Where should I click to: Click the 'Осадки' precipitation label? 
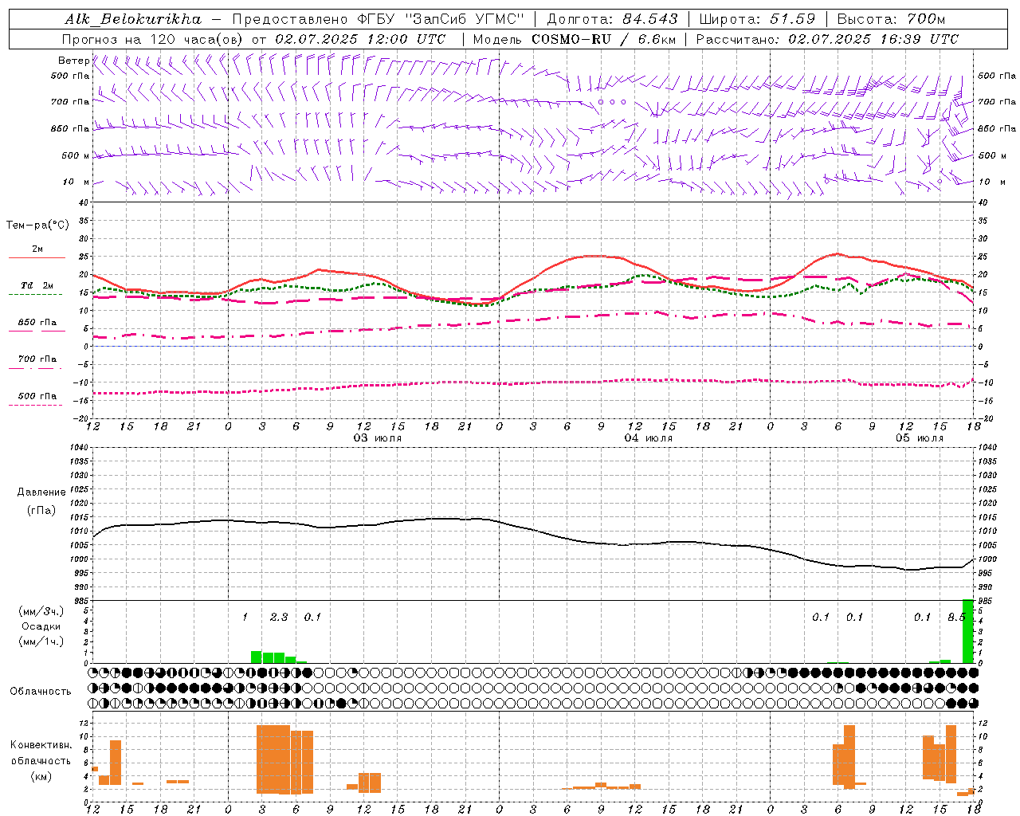tap(41, 626)
